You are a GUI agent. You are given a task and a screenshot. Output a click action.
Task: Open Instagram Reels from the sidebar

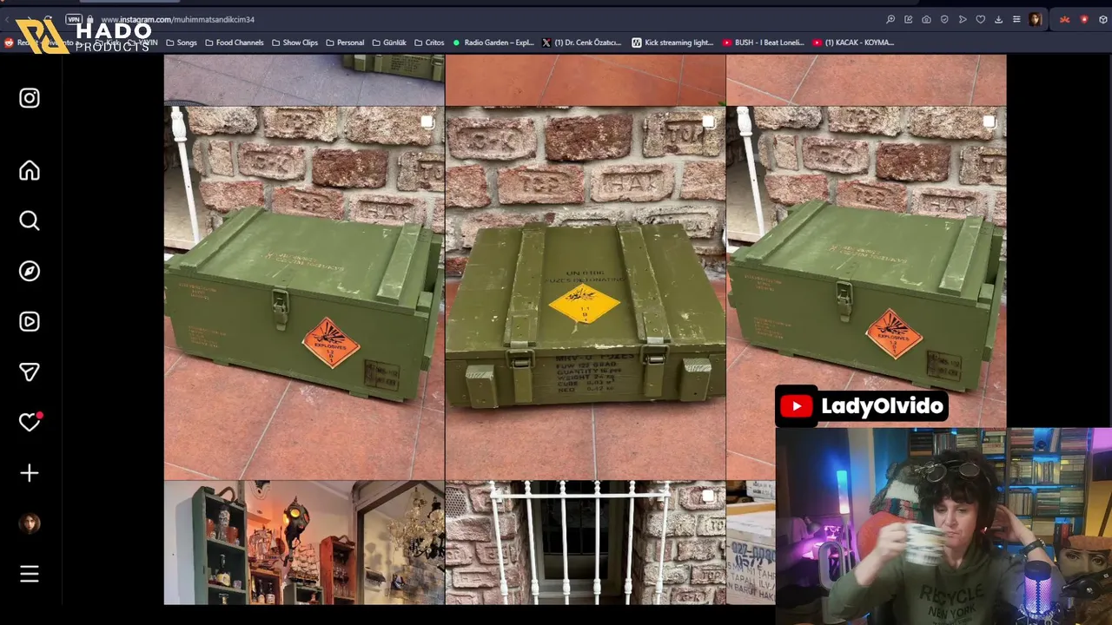(30, 321)
